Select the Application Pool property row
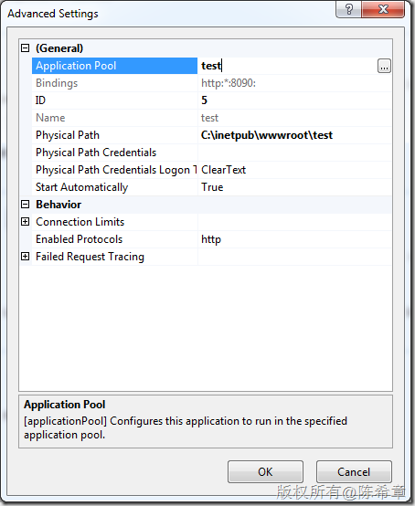415x506 pixels. click(211, 66)
